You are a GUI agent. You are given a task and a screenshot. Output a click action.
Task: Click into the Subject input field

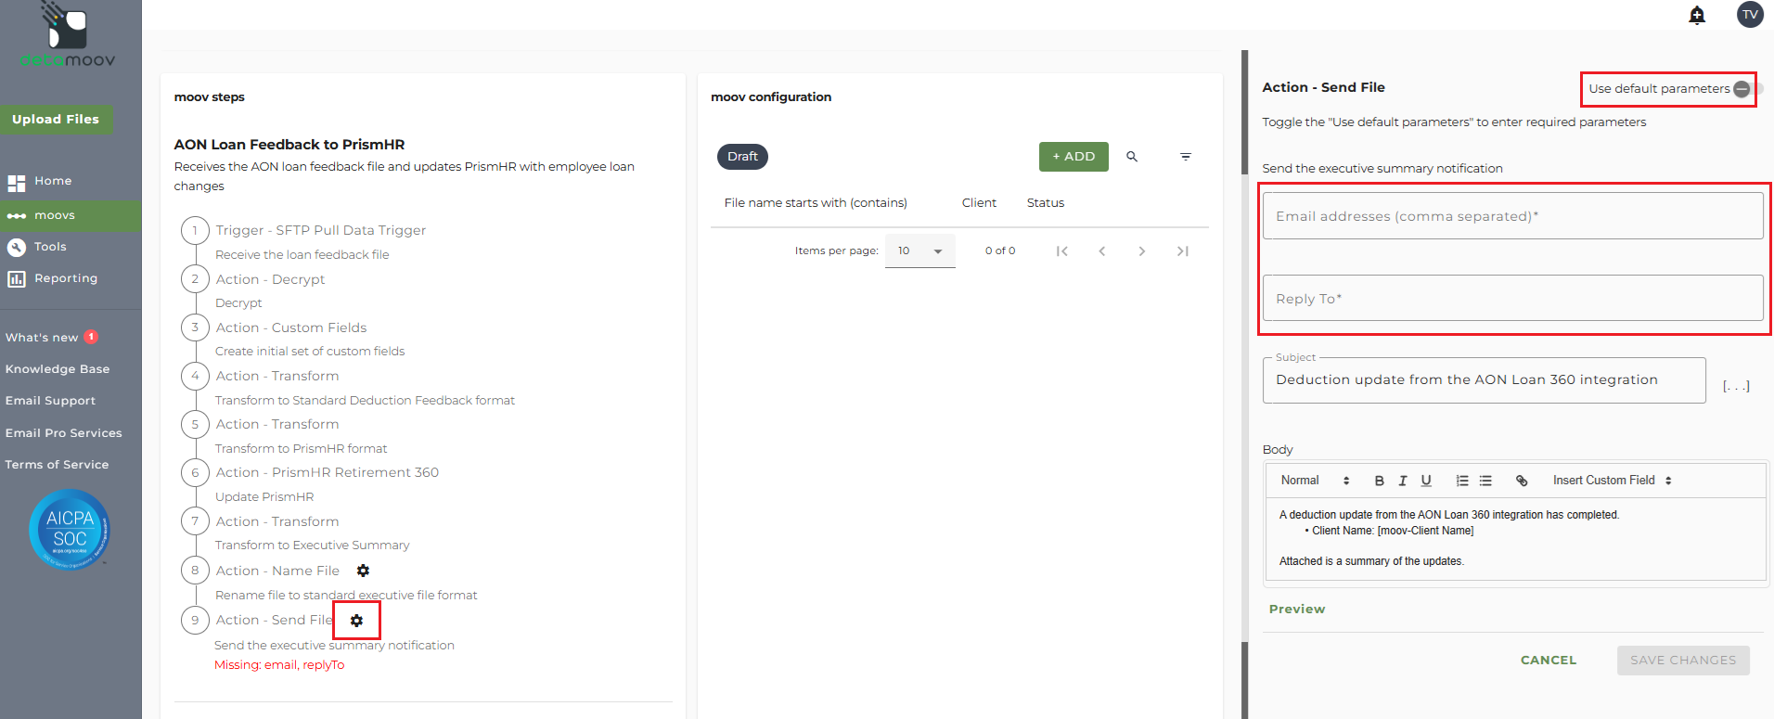[x=1484, y=380]
